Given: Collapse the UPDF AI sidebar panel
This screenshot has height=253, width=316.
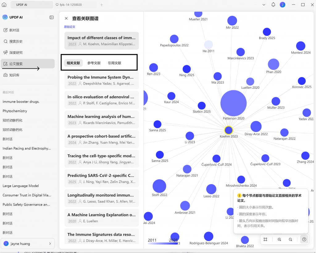Looking at the screenshot, I should click(x=52, y=18).
